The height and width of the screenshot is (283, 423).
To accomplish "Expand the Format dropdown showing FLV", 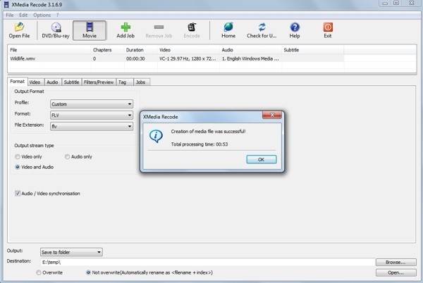I will tap(92, 115).
